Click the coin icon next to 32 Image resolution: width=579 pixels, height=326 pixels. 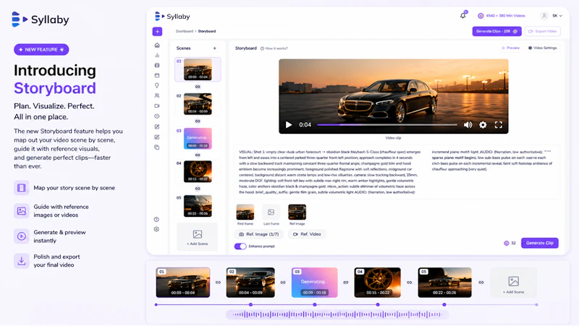point(506,243)
